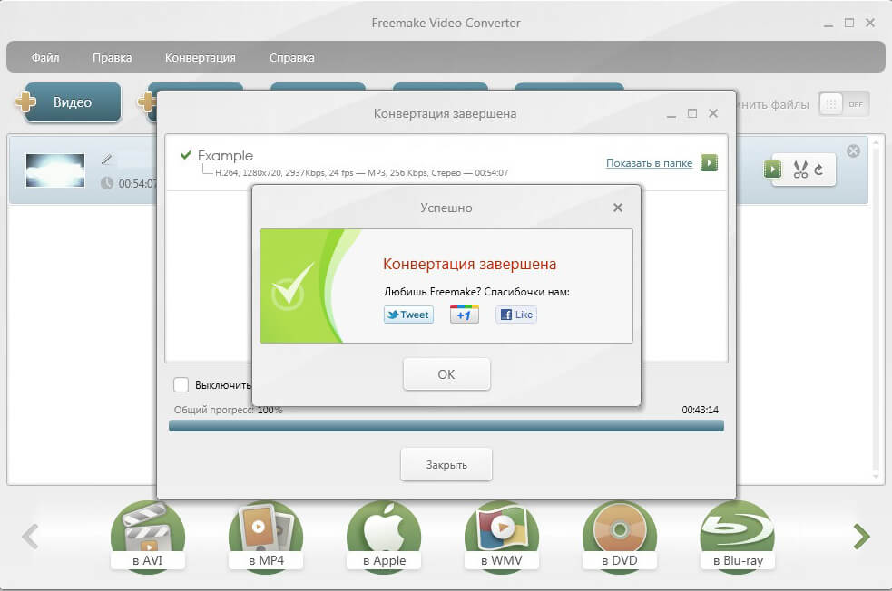Minimize the Конвертация завершена window
Screen dimensions: 892x591
671,115
